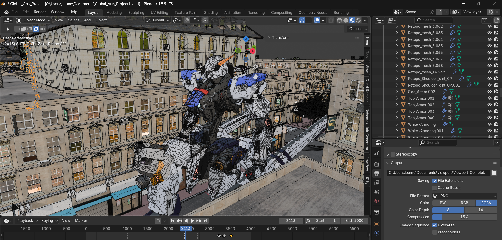
Task: Open the Physics properties tab icon
Action: pos(377,233)
